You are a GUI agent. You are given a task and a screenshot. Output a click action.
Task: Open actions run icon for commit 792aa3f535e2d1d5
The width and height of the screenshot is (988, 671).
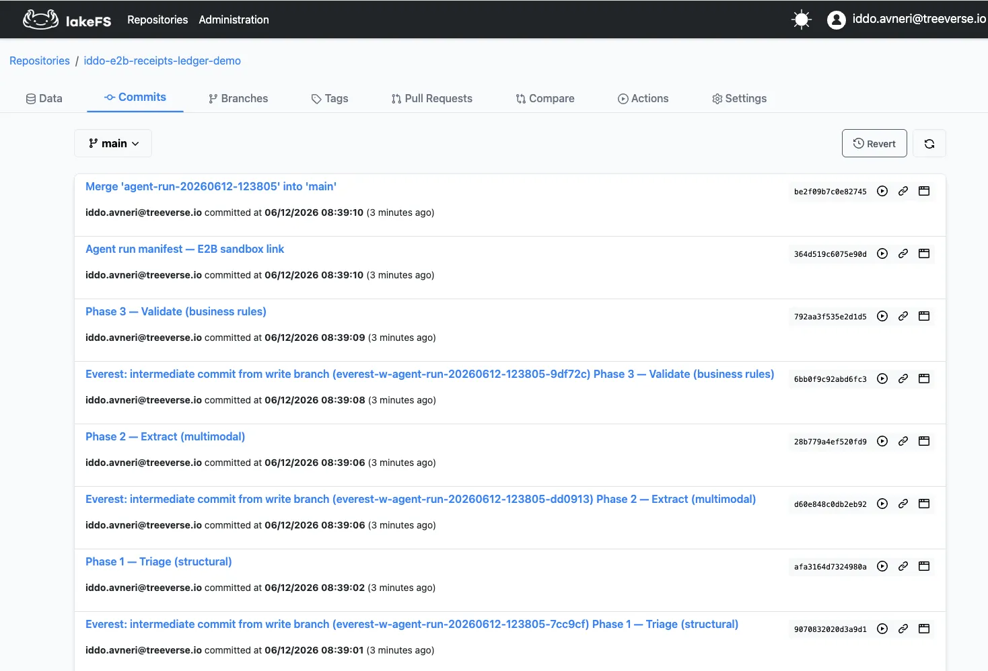click(882, 316)
